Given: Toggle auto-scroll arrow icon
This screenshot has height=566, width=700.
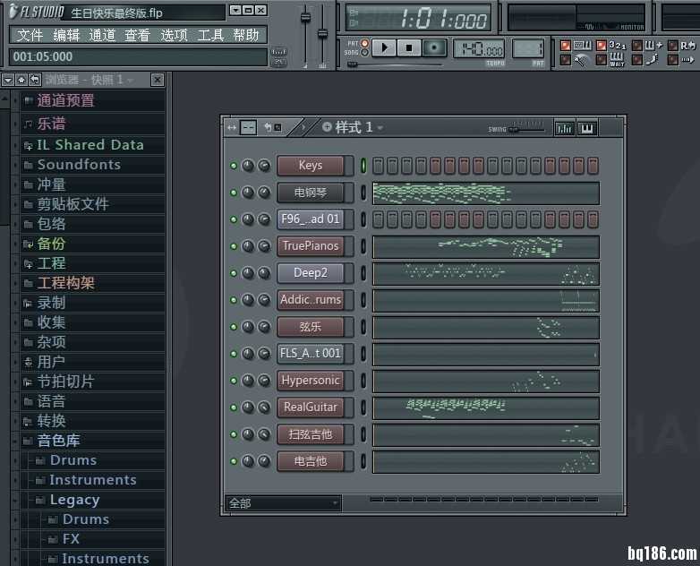Looking at the screenshot, I should tap(687, 59).
